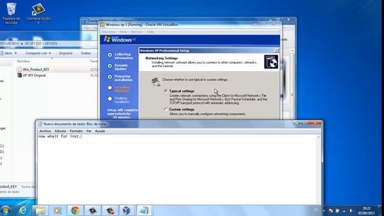Open the Edición menu in Notepad

pos(60,131)
